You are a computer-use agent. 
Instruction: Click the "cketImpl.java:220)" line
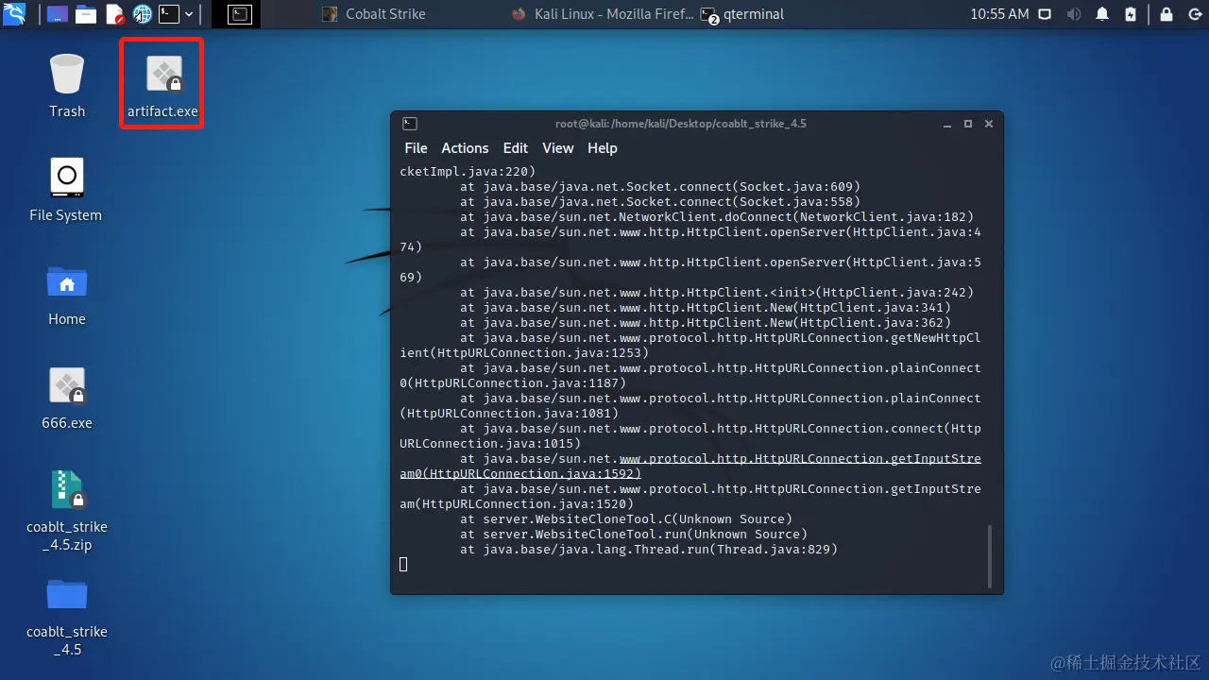coord(468,171)
